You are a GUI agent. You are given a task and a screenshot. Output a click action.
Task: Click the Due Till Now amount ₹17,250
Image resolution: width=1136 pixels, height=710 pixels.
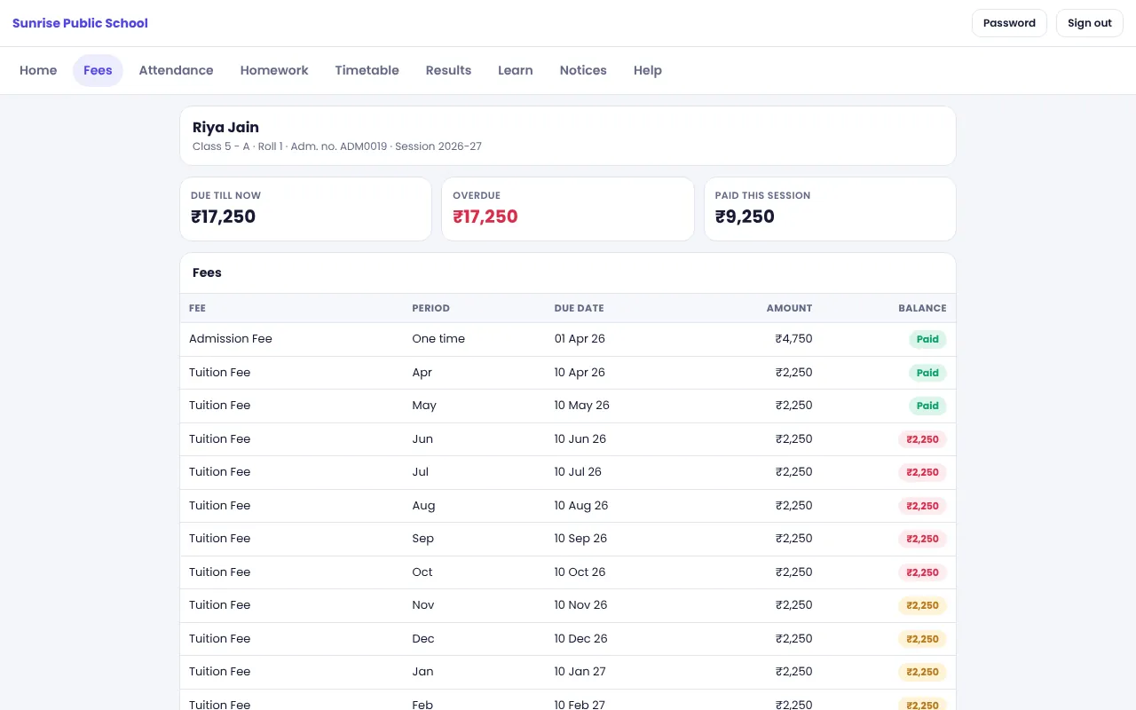coord(223,217)
